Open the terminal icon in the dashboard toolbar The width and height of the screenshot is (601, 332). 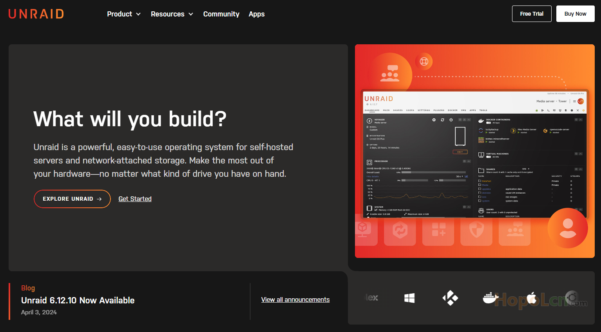[549, 111]
